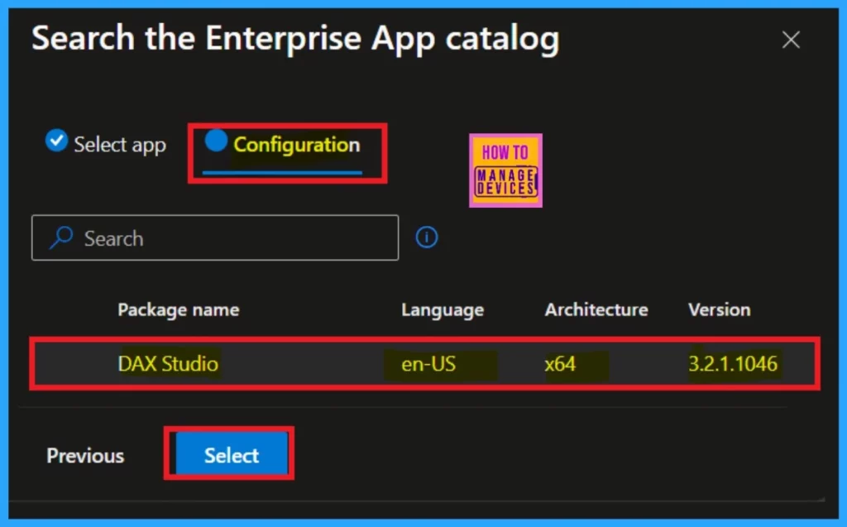Click the magnifier icon in Search box
Viewport: 847px width, 527px height.
click(x=61, y=237)
